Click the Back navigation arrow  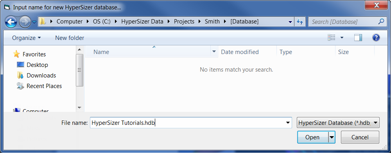point(11,22)
